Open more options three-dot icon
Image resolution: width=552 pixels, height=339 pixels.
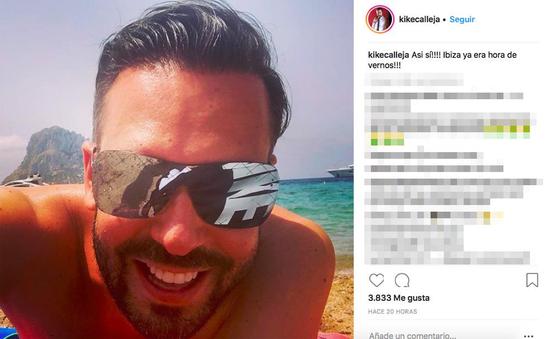point(528,336)
